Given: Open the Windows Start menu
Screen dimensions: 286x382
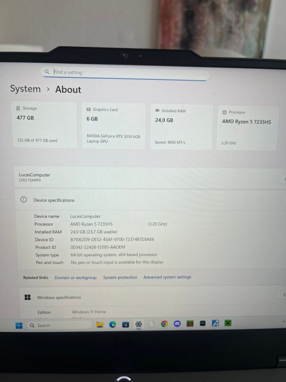Looking at the screenshot, I should (19, 326).
